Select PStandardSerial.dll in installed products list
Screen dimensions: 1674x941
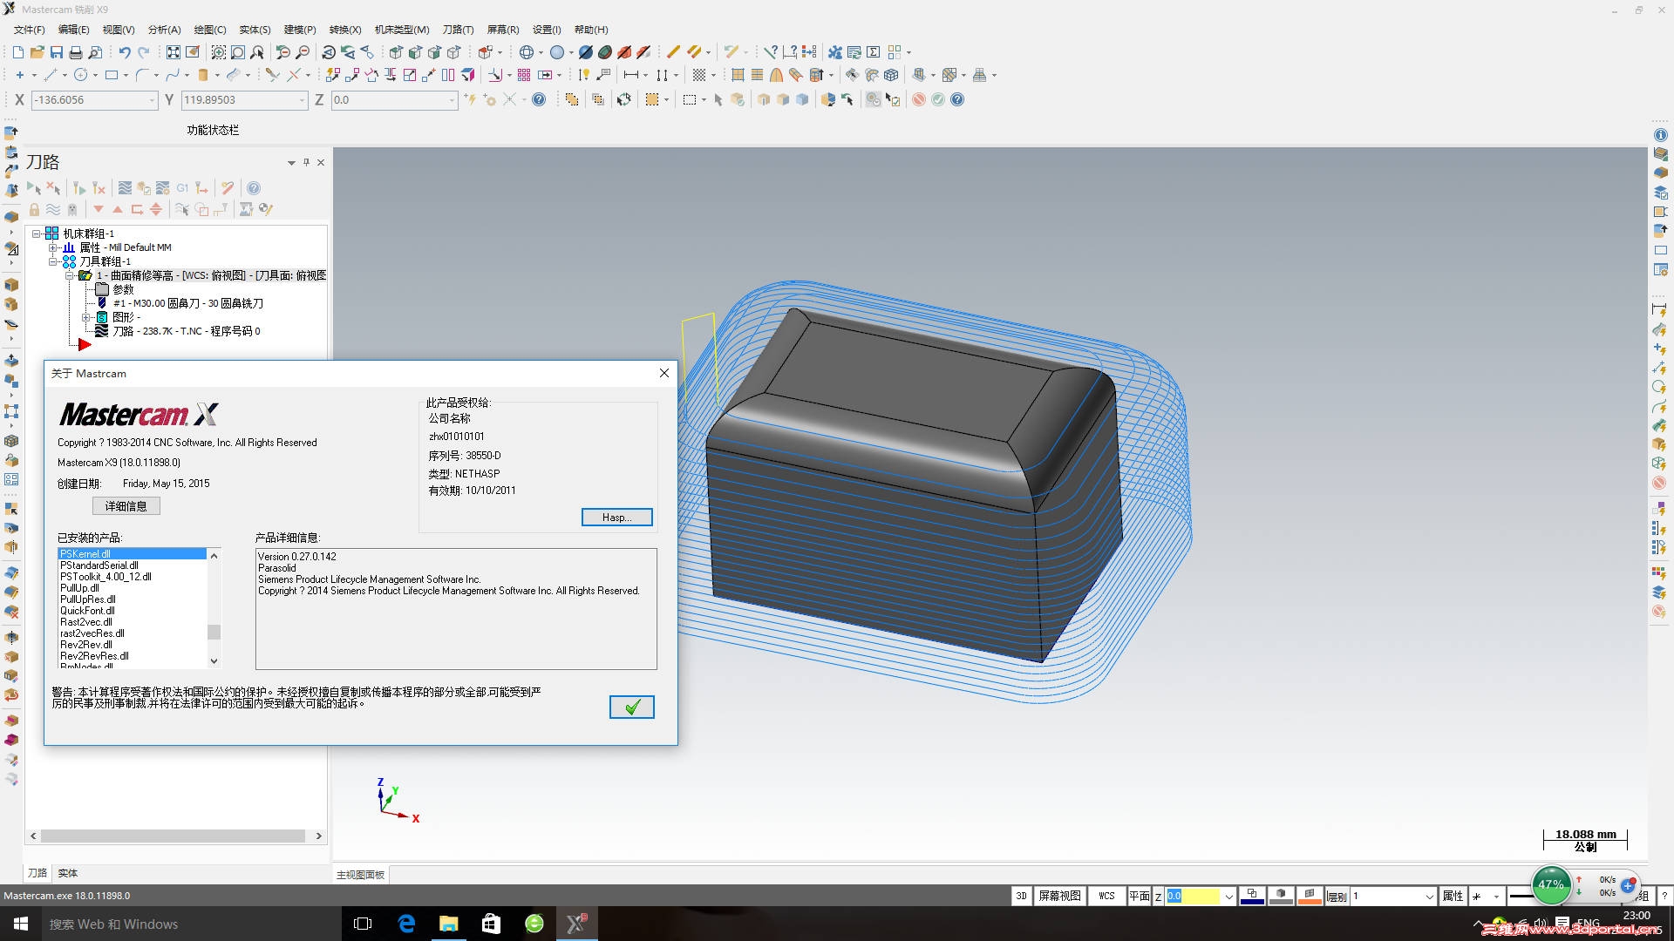(x=99, y=565)
